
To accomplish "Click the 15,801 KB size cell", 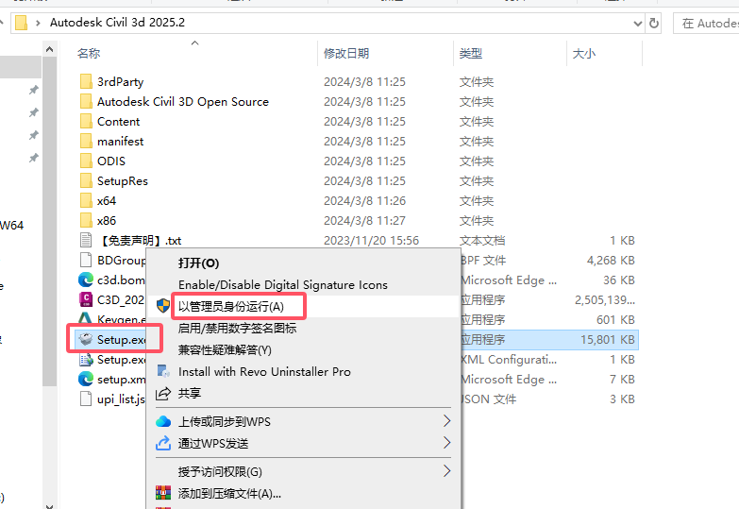I will coord(607,339).
